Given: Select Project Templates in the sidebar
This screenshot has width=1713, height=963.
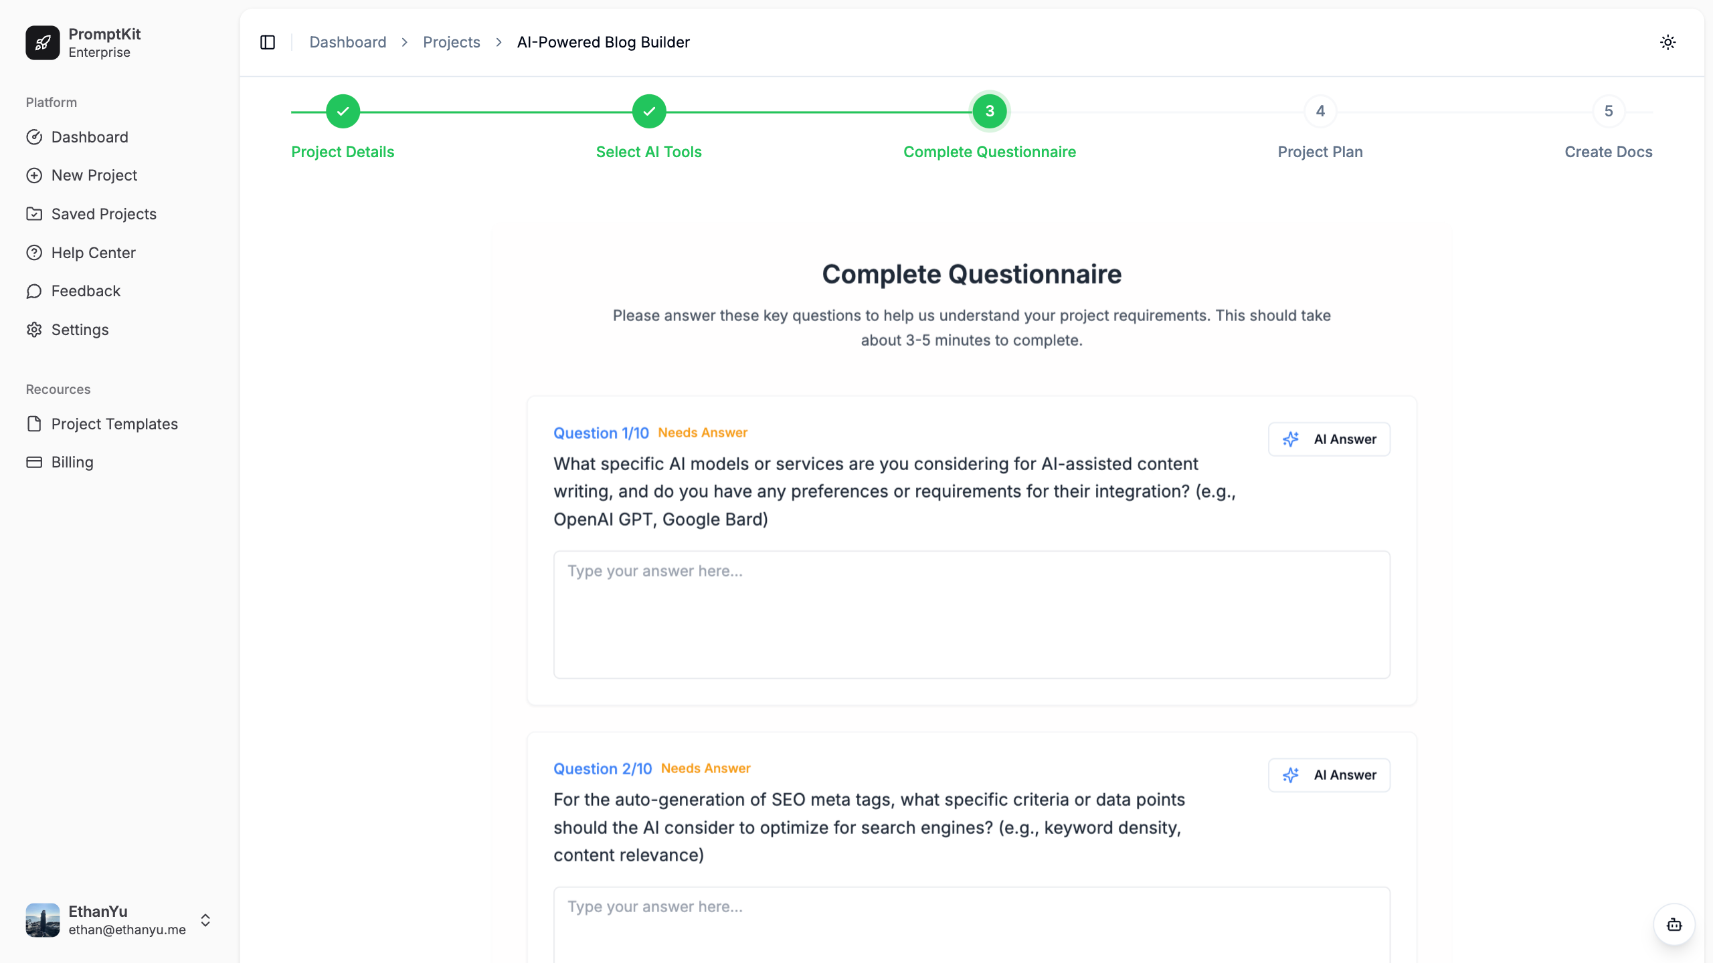Looking at the screenshot, I should [114, 424].
